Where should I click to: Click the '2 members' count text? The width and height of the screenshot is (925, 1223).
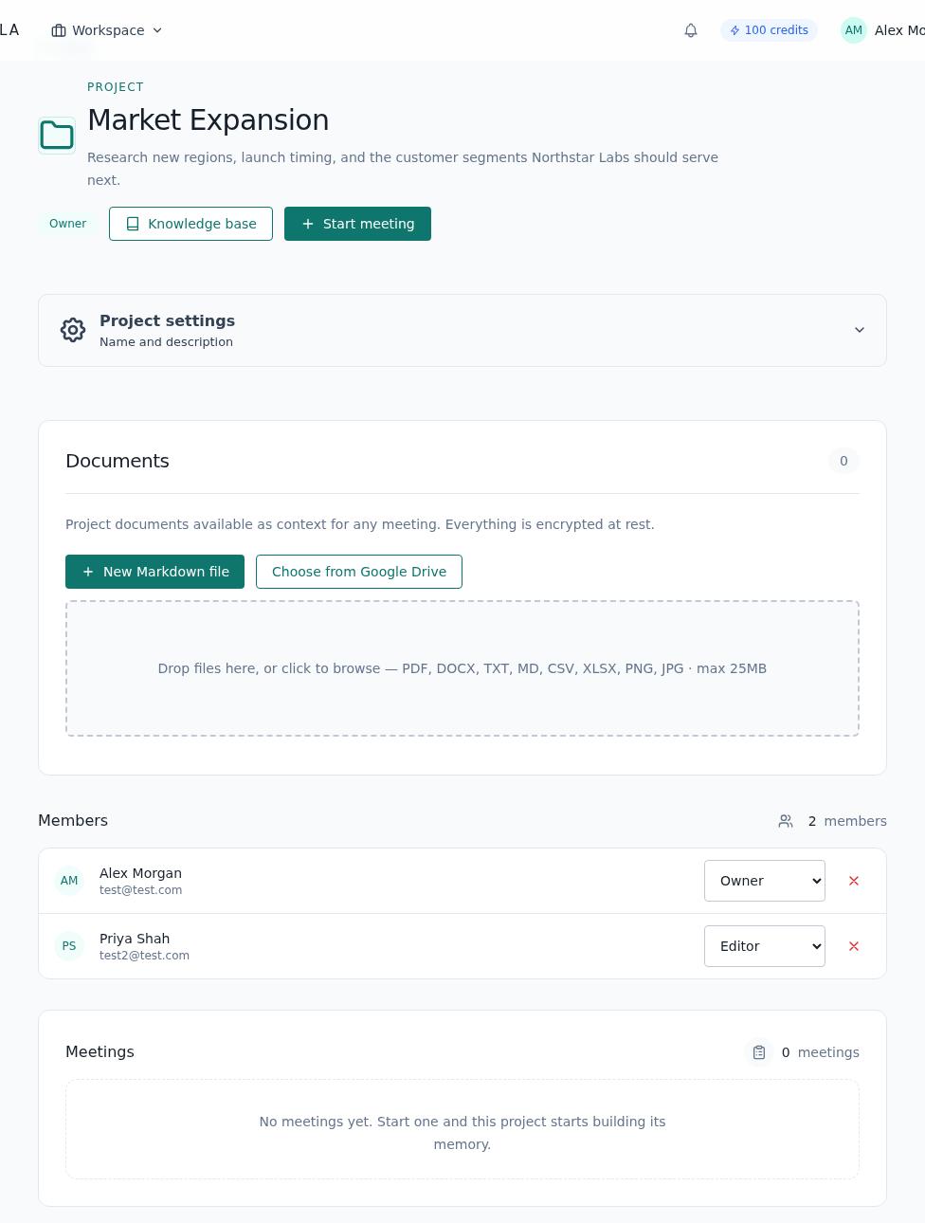847,821
